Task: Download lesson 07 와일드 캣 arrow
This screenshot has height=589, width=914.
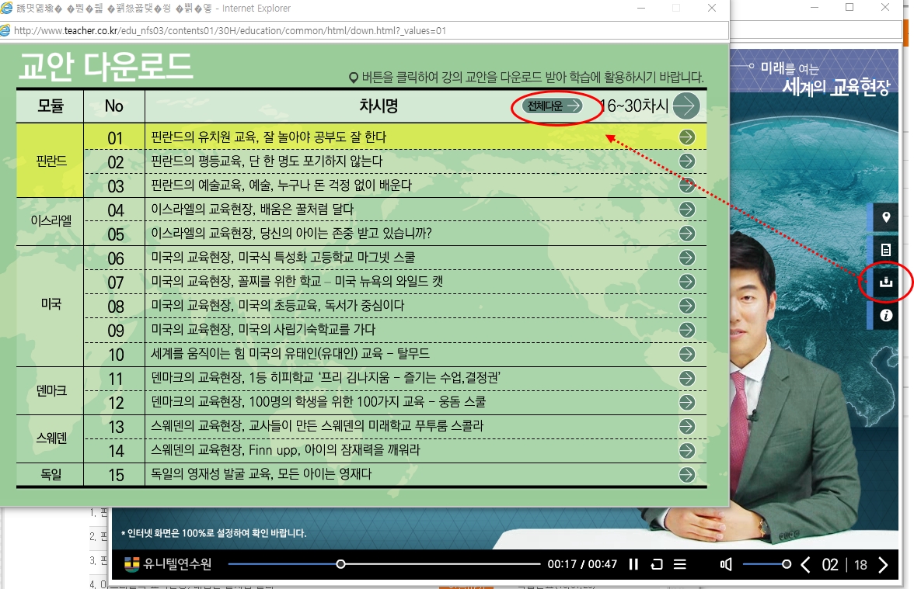Action: [687, 282]
